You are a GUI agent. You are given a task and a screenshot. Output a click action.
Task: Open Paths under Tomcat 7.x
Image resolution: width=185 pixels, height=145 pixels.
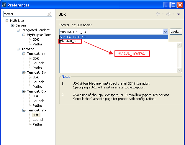[x=37, y=124]
